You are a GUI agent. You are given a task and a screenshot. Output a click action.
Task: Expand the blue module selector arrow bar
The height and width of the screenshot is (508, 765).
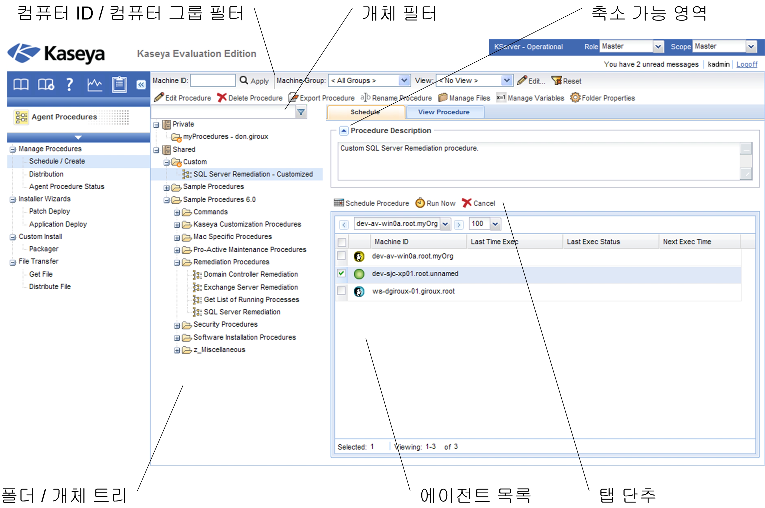78,137
